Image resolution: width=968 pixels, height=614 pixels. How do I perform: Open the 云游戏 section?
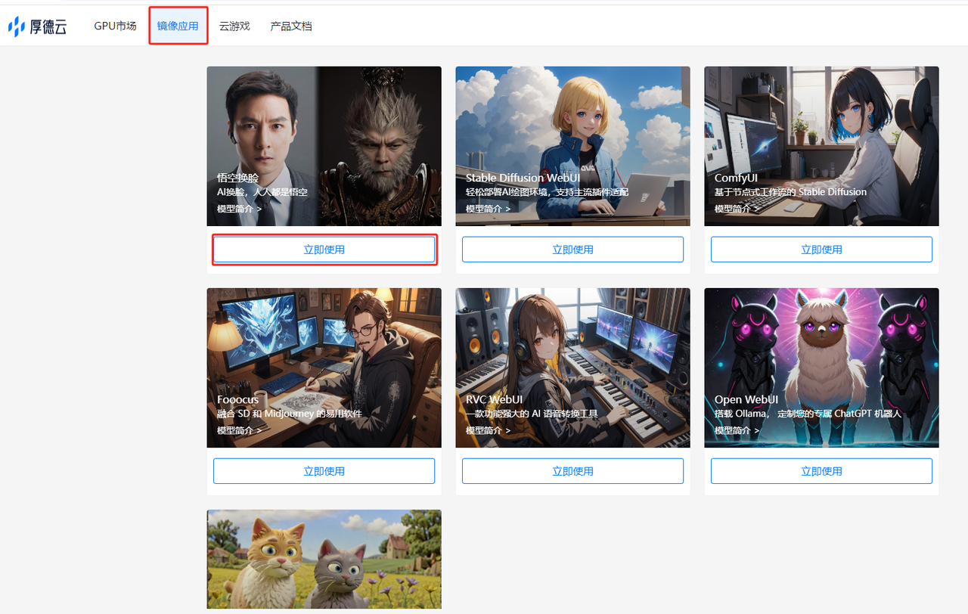coord(234,26)
